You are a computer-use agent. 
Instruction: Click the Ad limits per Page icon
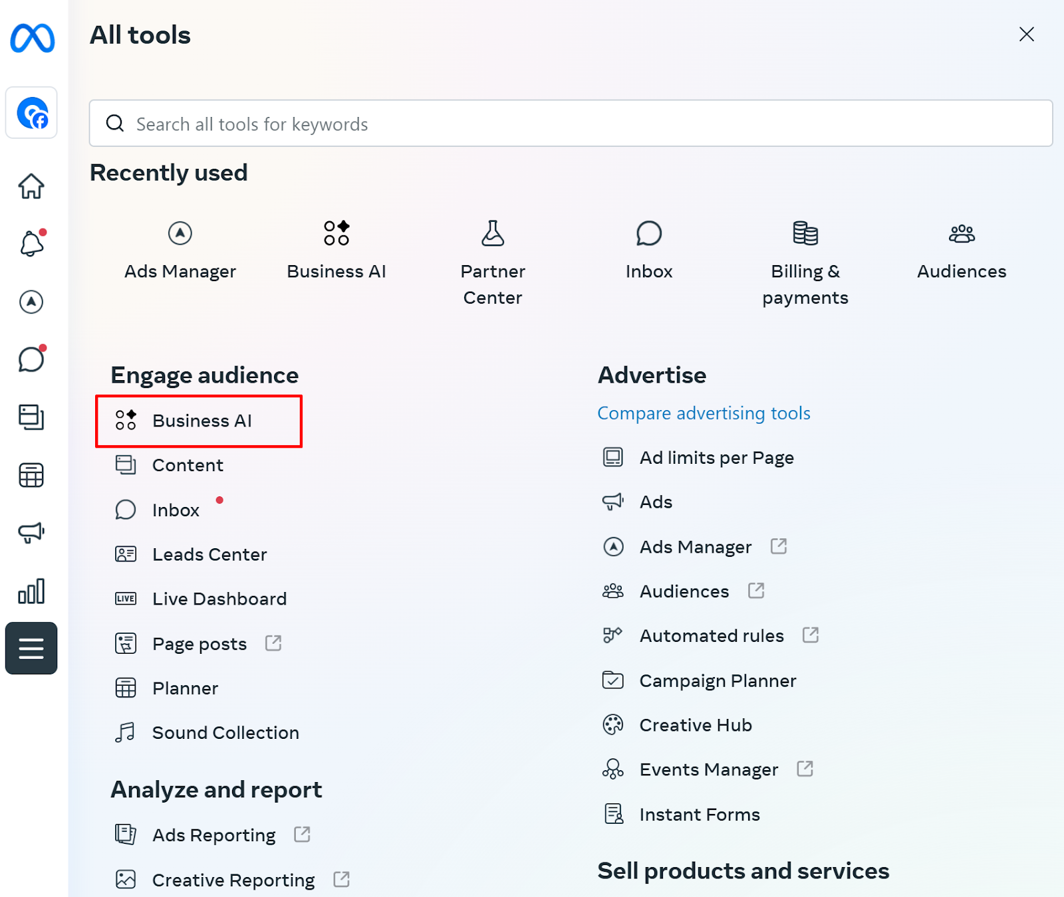613,457
